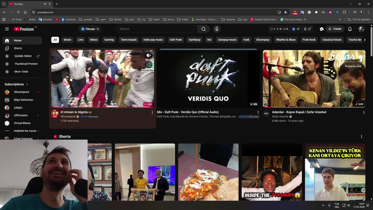Open the trophy icon in vidIQ toolbar
Image resolution: width=373 pixels, height=210 pixels.
[x=305, y=29]
